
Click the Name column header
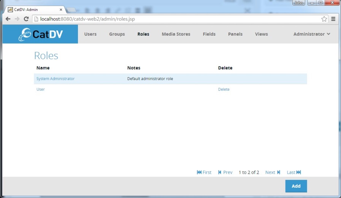pos(43,68)
